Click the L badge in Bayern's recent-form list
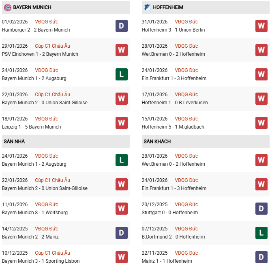Image resolution: width=270 pixels, height=266 pixels. pos(121,74)
